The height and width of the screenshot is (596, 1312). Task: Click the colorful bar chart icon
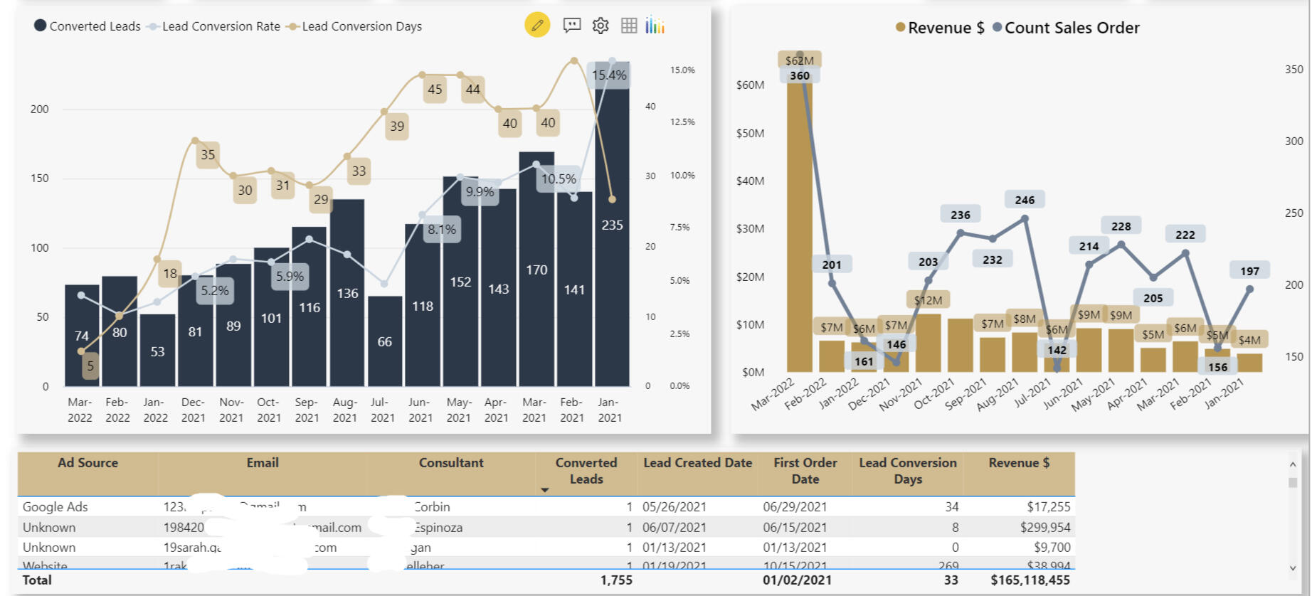pos(655,26)
